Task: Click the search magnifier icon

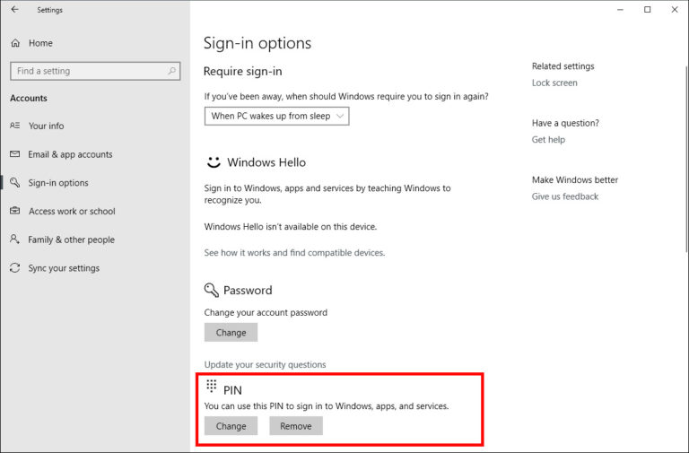Action: (x=171, y=71)
